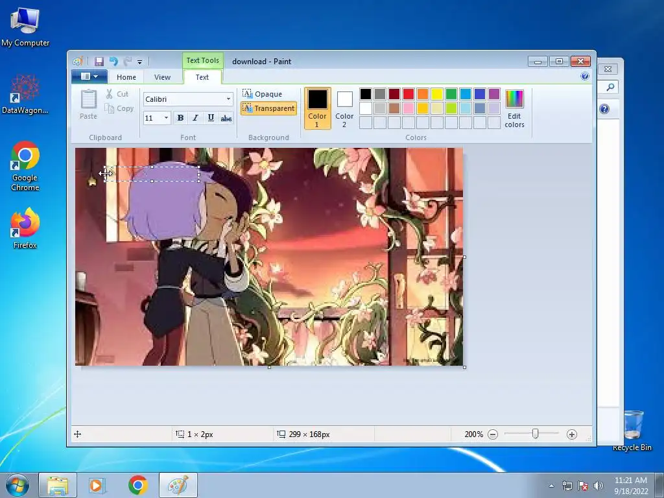The image size is (664, 498).
Task: Click the Paste clipboard button
Action: click(x=88, y=104)
